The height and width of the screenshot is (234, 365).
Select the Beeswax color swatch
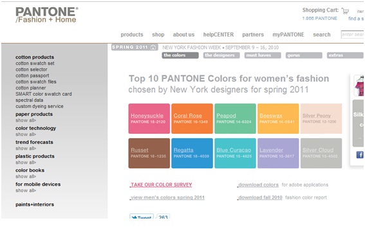(x=278, y=118)
